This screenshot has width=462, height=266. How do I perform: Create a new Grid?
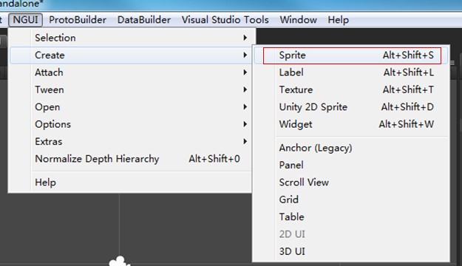point(351,199)
